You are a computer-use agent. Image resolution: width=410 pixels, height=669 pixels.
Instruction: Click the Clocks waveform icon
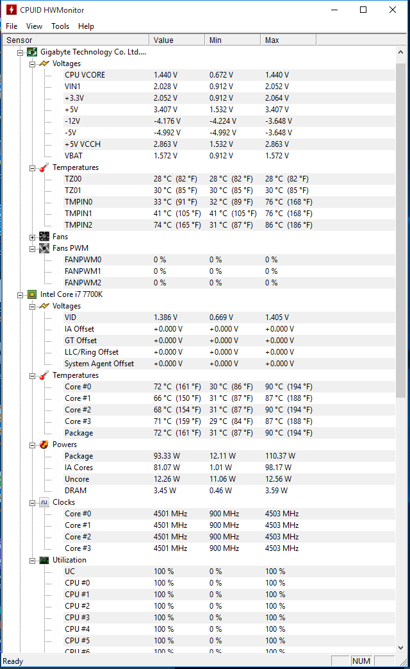[x=44, y=502]
